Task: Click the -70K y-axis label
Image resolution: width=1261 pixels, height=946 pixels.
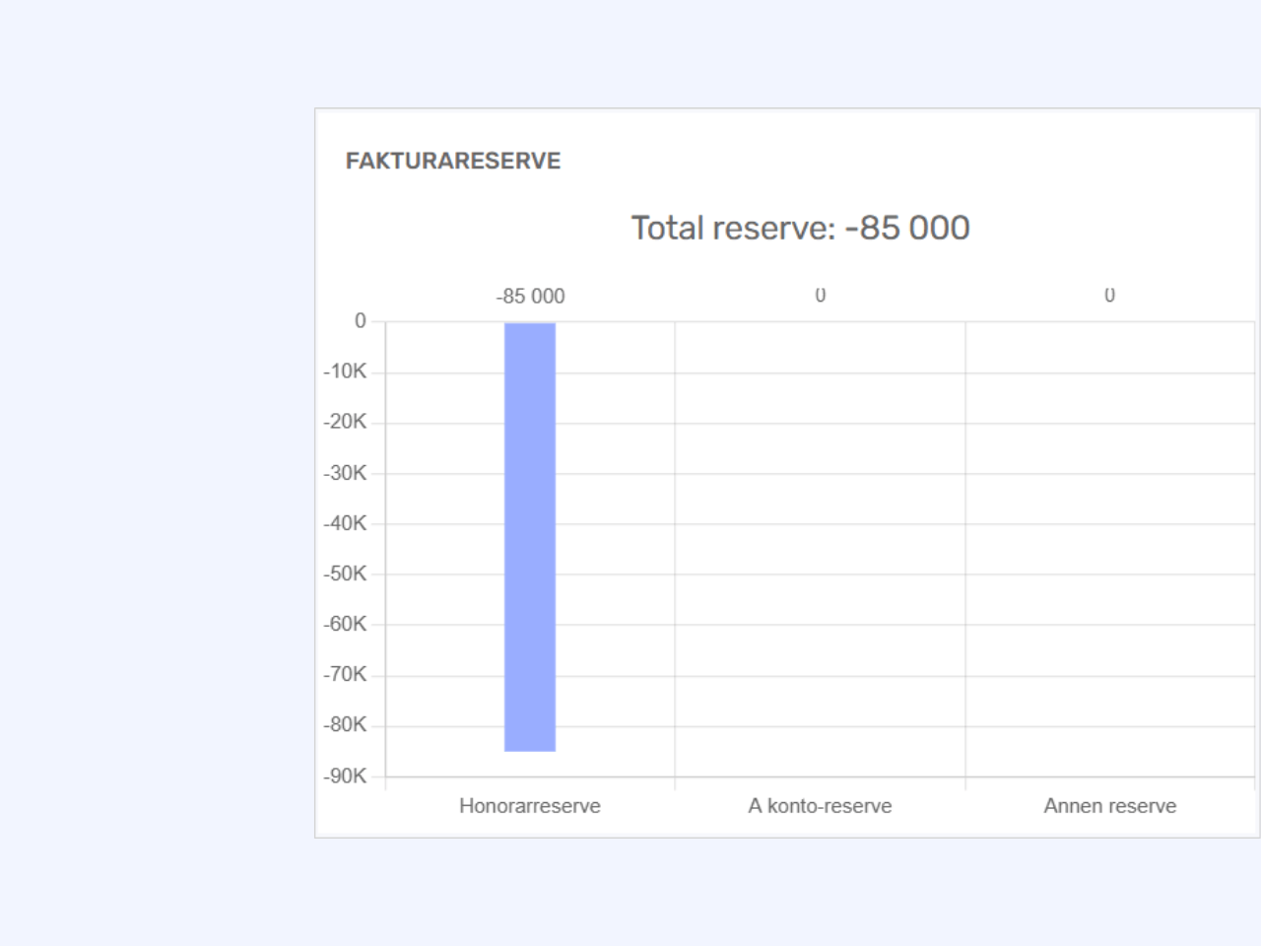Action: point(345,674)
